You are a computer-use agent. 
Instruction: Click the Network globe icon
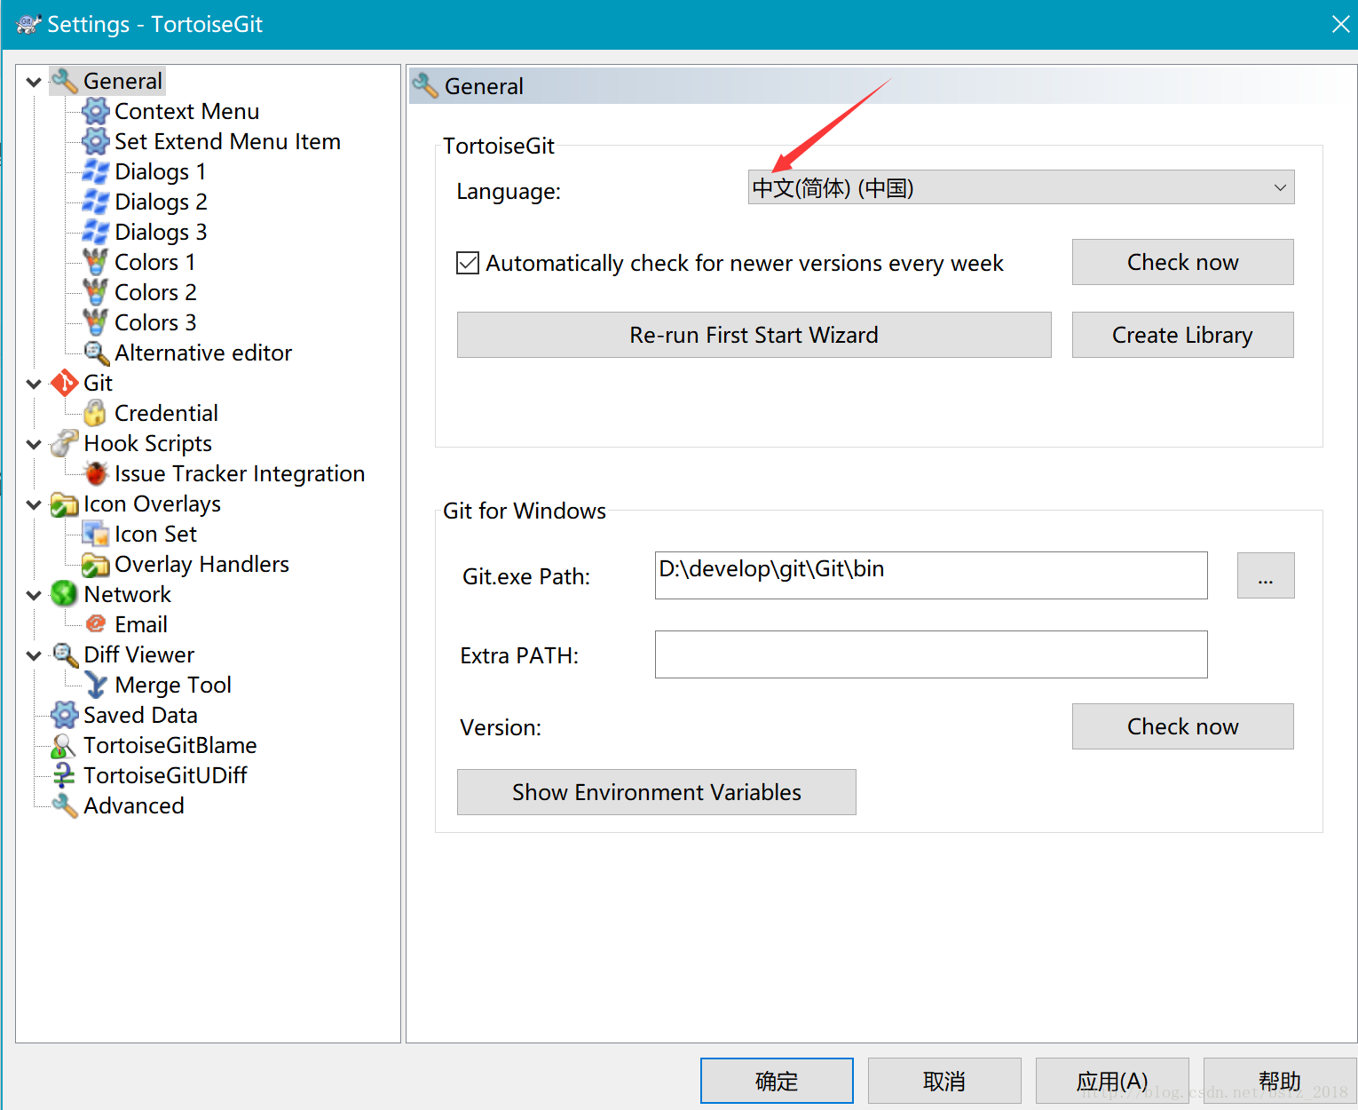[65, 594]
